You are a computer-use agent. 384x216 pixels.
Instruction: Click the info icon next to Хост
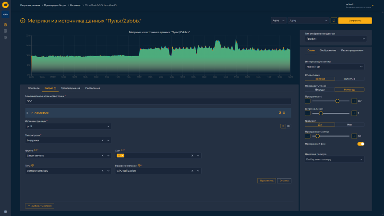[x=122, y=150]
